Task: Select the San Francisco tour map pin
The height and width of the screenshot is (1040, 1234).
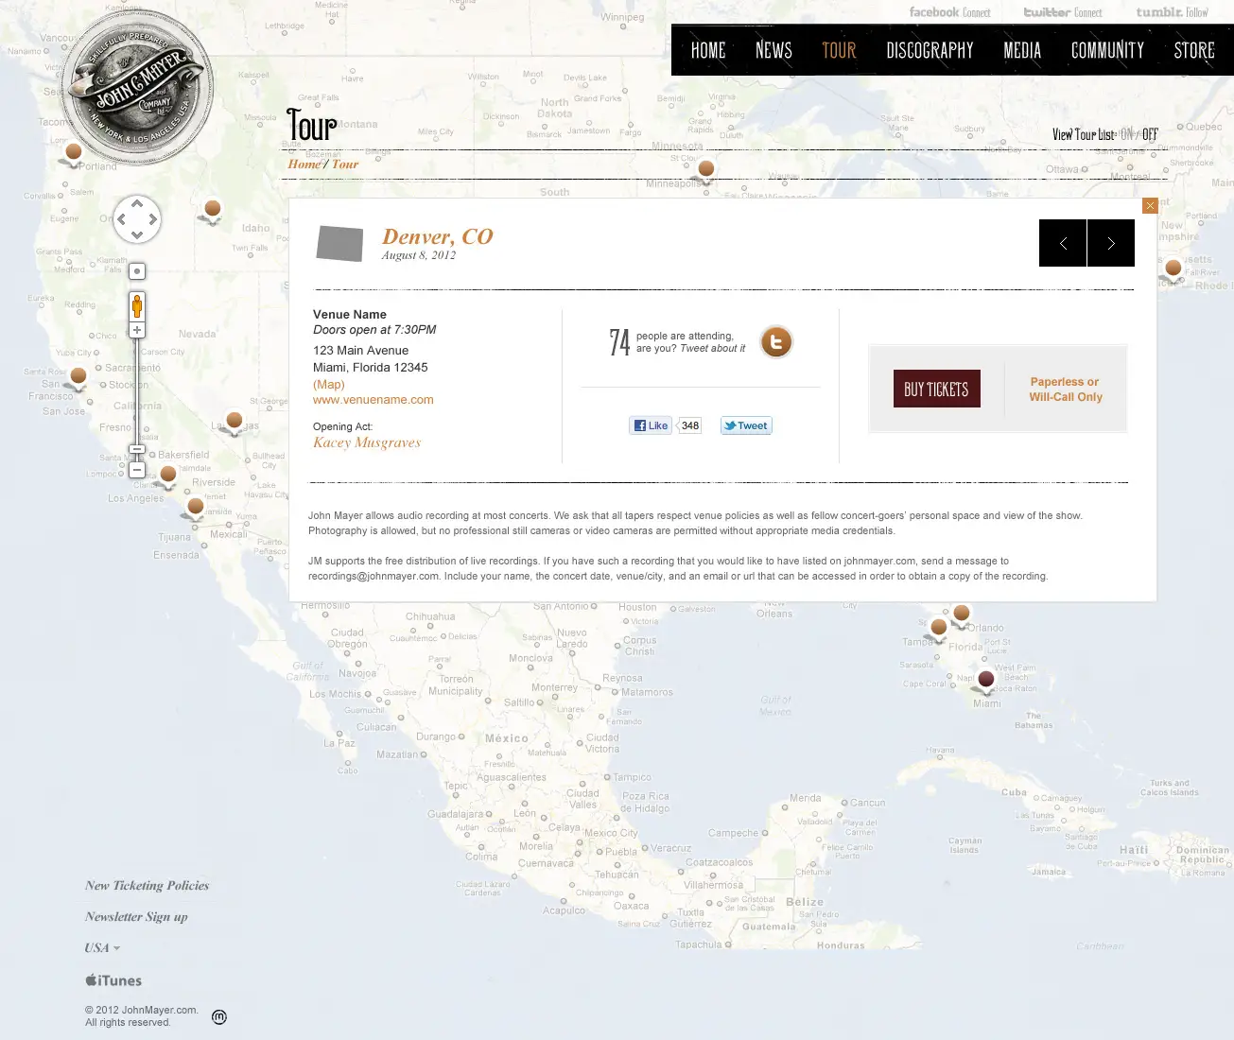Action: (78, 378)
